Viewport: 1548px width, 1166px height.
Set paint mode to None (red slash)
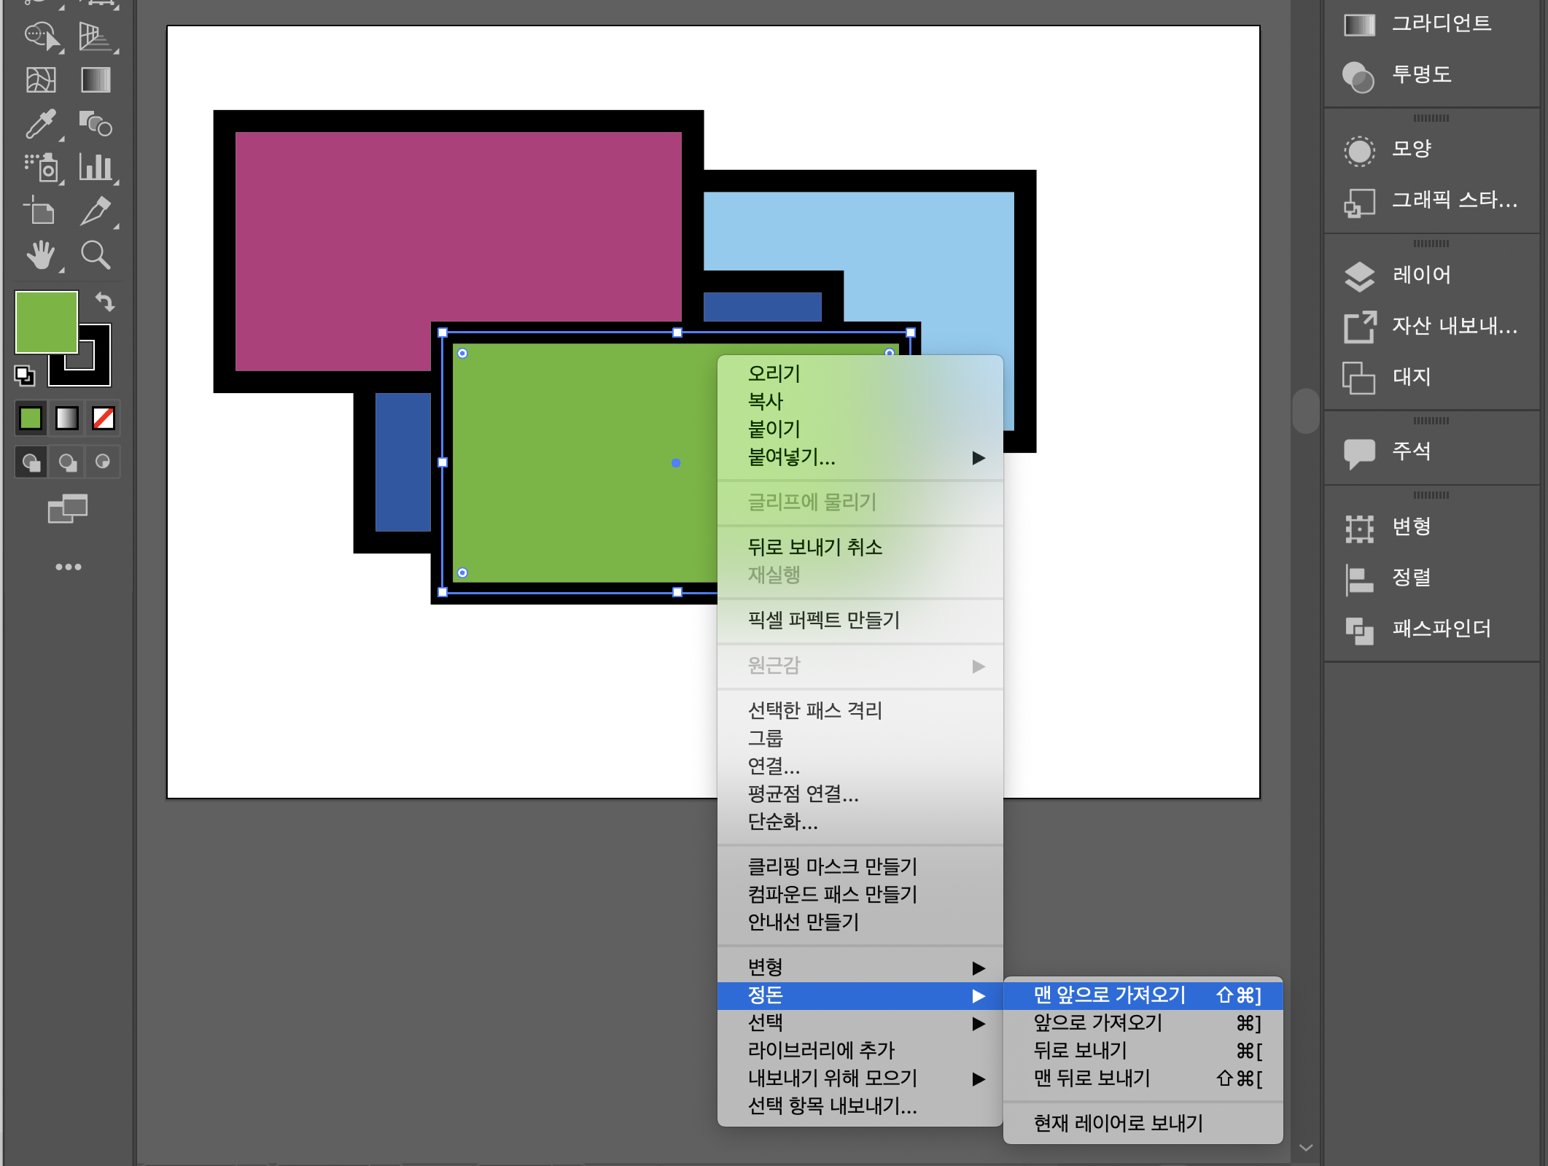[x=103, y=419]
